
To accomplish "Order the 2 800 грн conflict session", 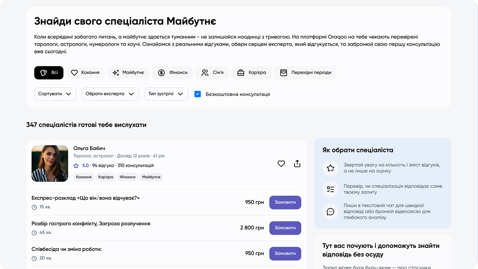I will click(x=285, y=228).
